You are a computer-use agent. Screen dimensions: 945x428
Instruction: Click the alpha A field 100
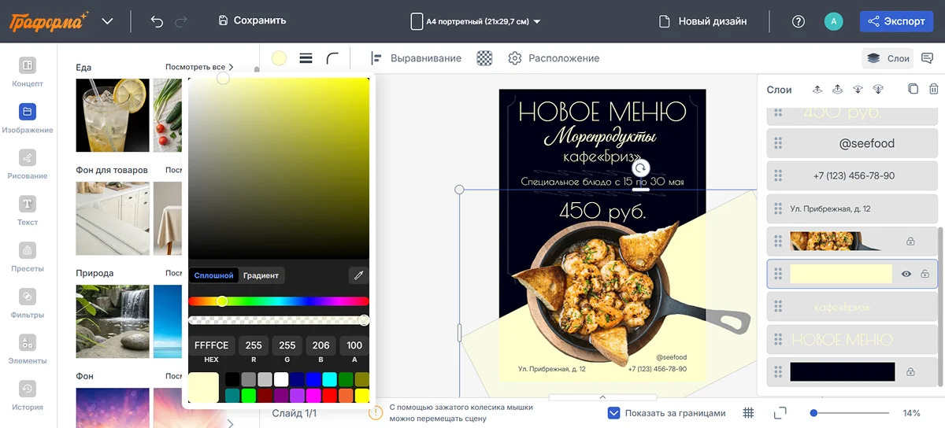[354, 345]
